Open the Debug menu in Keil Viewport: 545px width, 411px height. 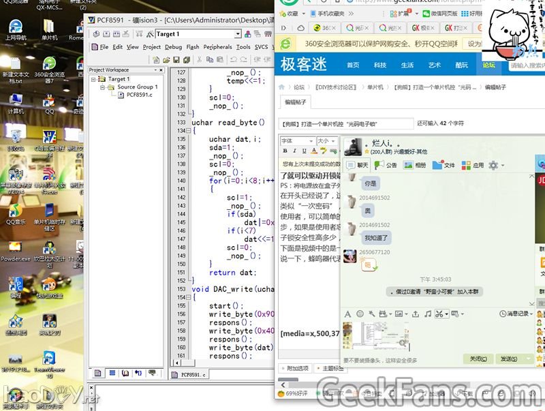pos(173,47)
